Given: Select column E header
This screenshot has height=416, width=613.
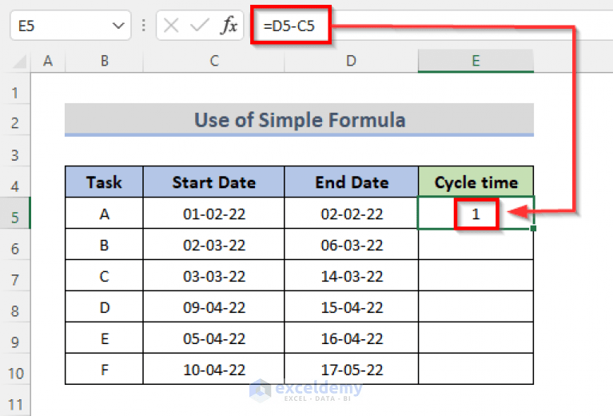Looking at the screenshot, I should pos(476,61).
